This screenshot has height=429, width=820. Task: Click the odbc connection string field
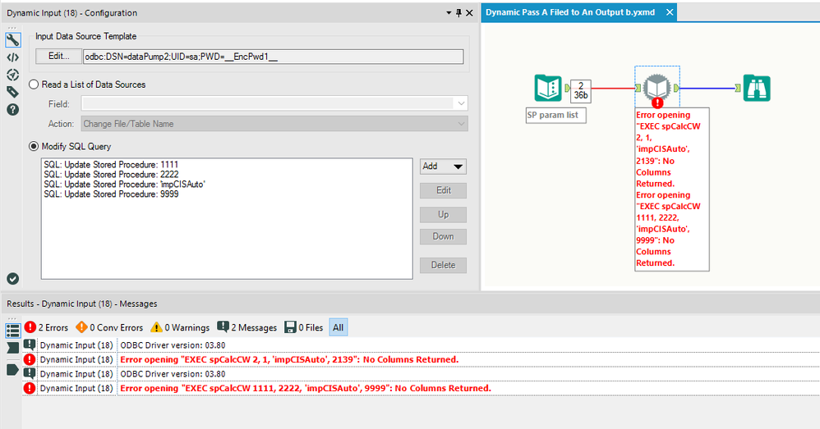tap(273, 57)
